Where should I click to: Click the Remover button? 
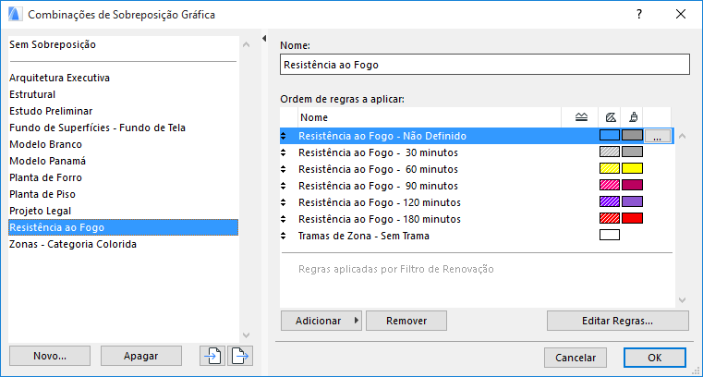coord(406,321)
